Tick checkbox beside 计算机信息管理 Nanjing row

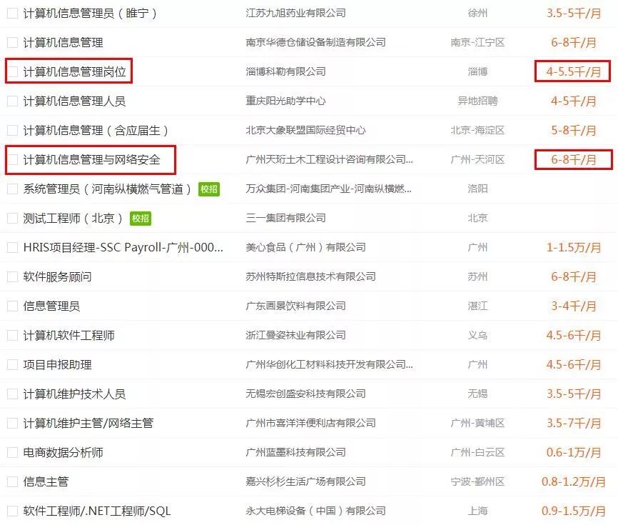pyautogui.click(x=13, y=42)
